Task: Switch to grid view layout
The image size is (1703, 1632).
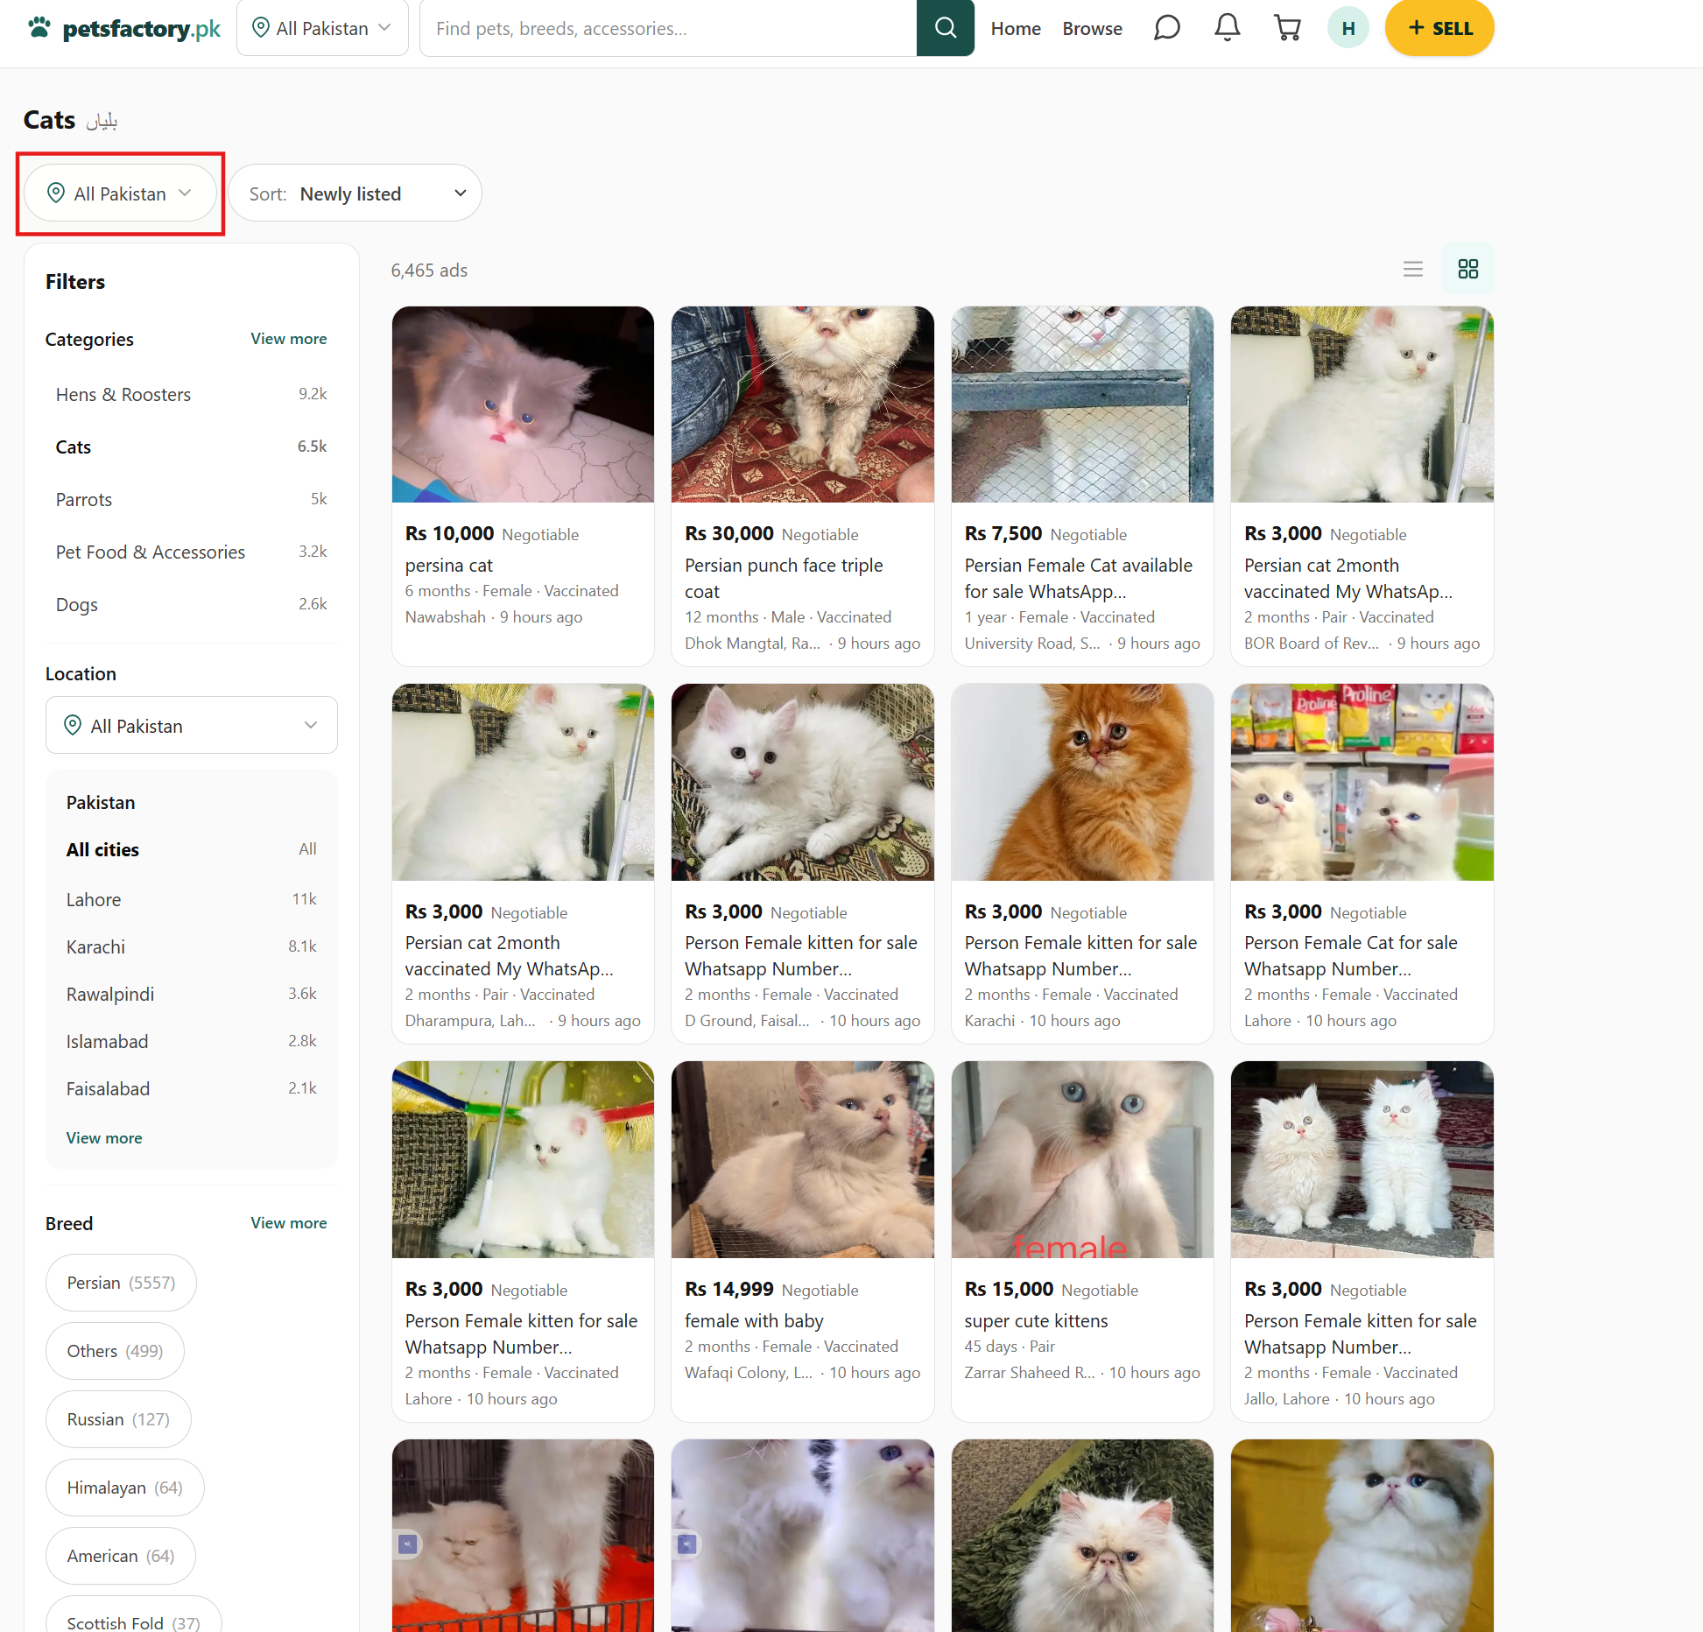Action: click(x=1467, y=270)
